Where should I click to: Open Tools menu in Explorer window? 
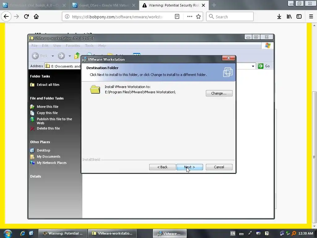[89, 46]
